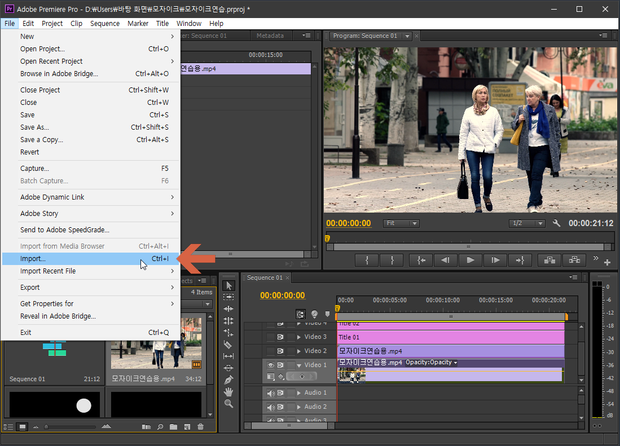Click the New Item icon in Project panel
Image resolution: width=620 pixels, height=446 pixels.
tap(187, 427)
